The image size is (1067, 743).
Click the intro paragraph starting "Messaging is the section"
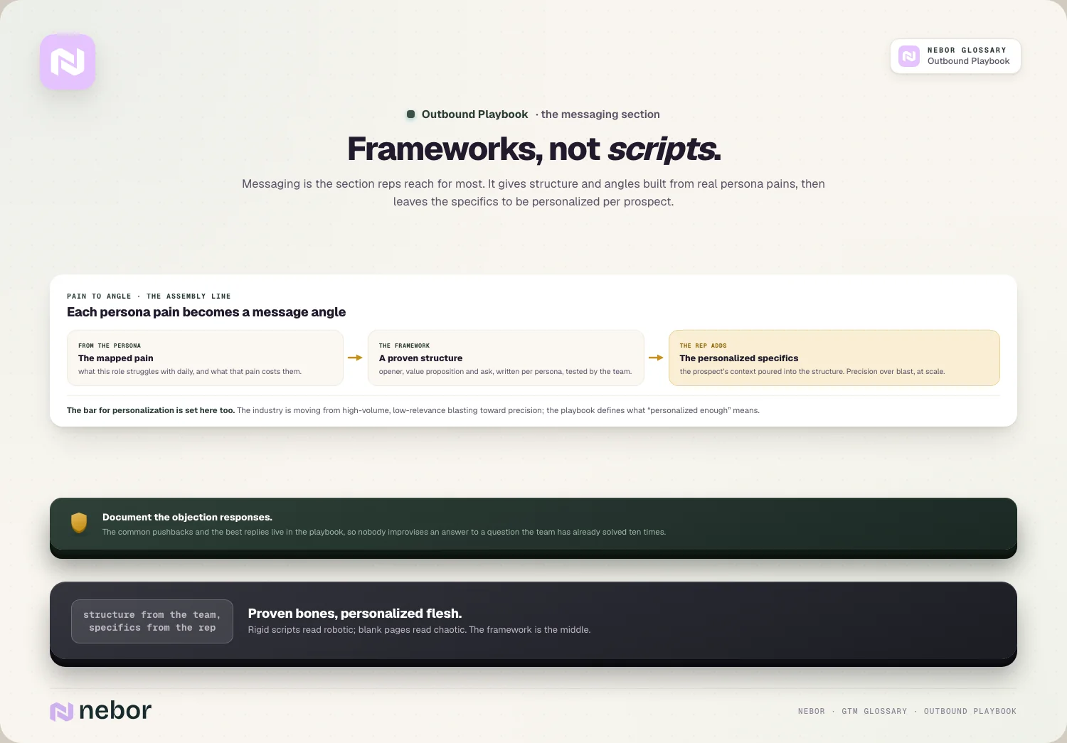pos(533,193)
